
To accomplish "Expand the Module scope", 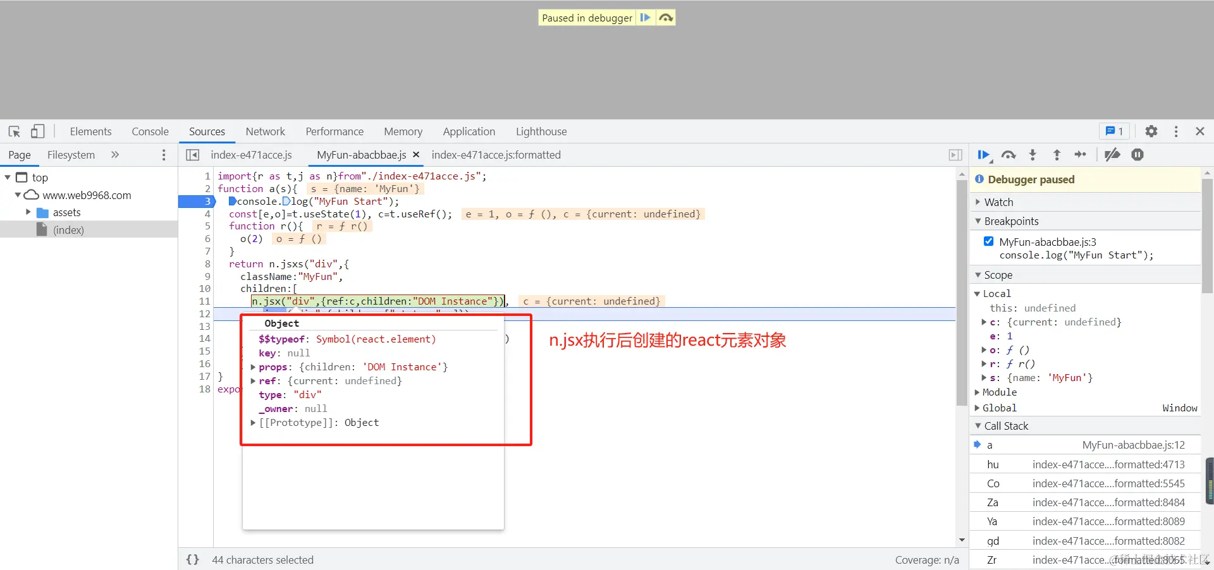I will [977, 392].
